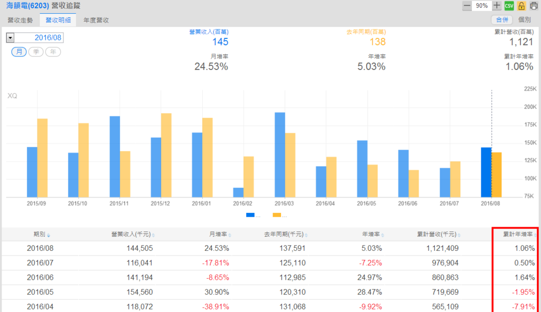
Task: Click cumulative growth -1.95%
Action: [523, 292]
